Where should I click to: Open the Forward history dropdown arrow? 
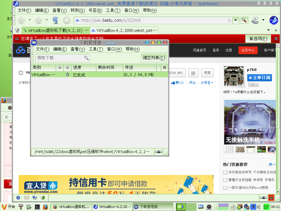tap(47, 20)
